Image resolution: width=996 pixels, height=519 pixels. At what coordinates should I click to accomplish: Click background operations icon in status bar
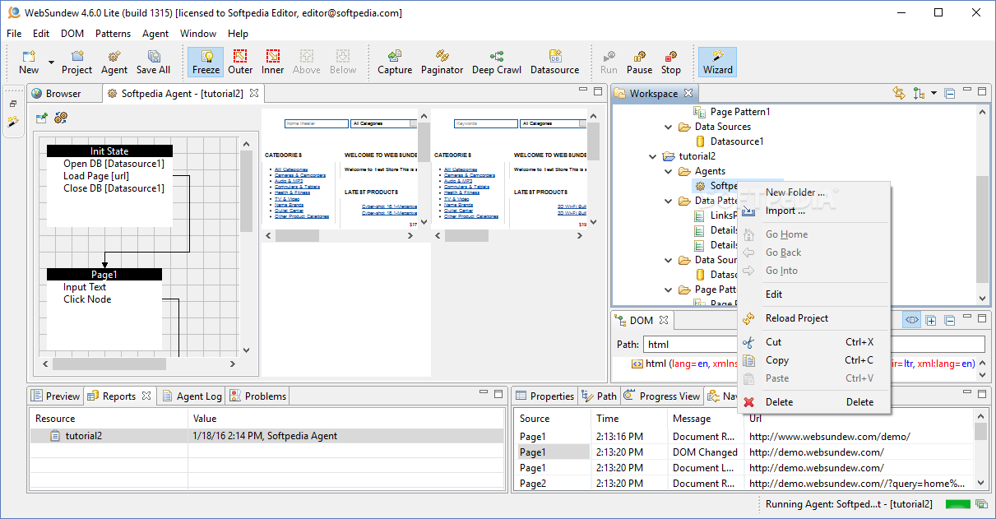981,504
